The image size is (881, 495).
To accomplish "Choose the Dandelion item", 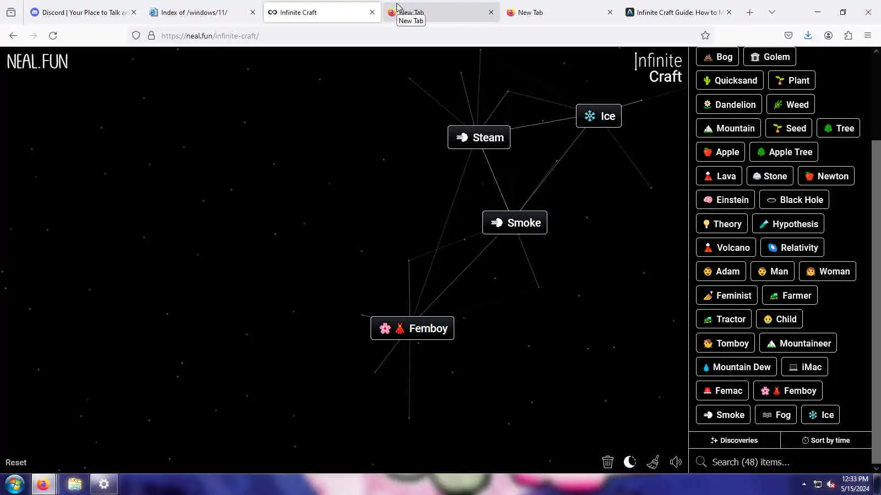I will 729,105.
